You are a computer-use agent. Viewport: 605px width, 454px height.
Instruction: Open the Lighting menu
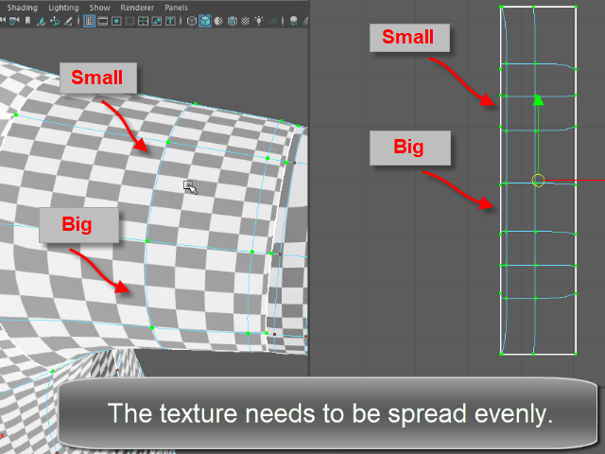tap(64, 8)
